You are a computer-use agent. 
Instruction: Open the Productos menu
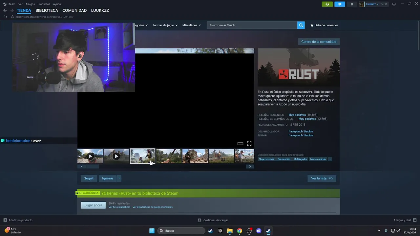(44, 4)
